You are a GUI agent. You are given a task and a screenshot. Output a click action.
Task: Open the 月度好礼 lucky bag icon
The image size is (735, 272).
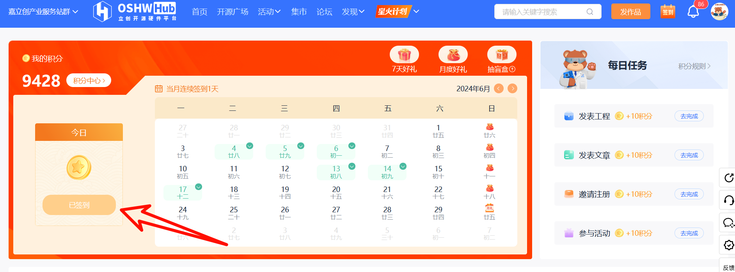(453, 55)
